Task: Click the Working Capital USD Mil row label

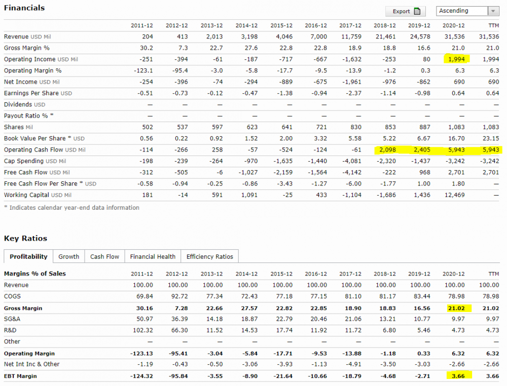Action: click(x=38, y=195)
